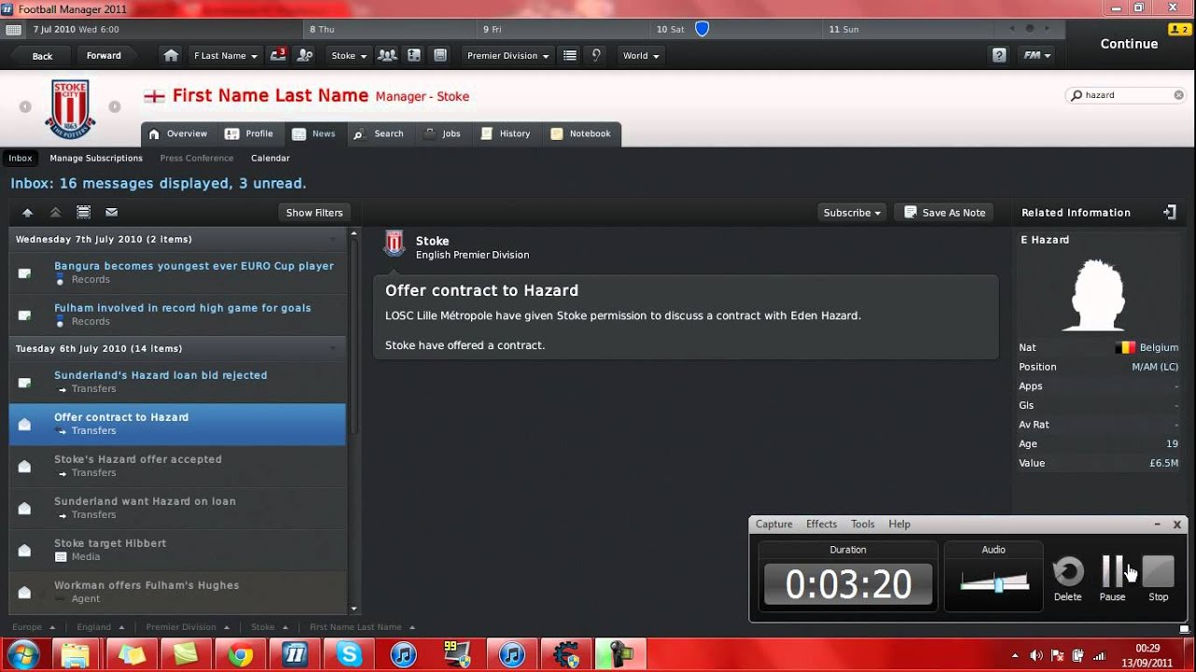Screen dimensions: 1196x672
Task: Click the previous club arrow beside the Stoke badge
Action: click(x=25, y=106)
